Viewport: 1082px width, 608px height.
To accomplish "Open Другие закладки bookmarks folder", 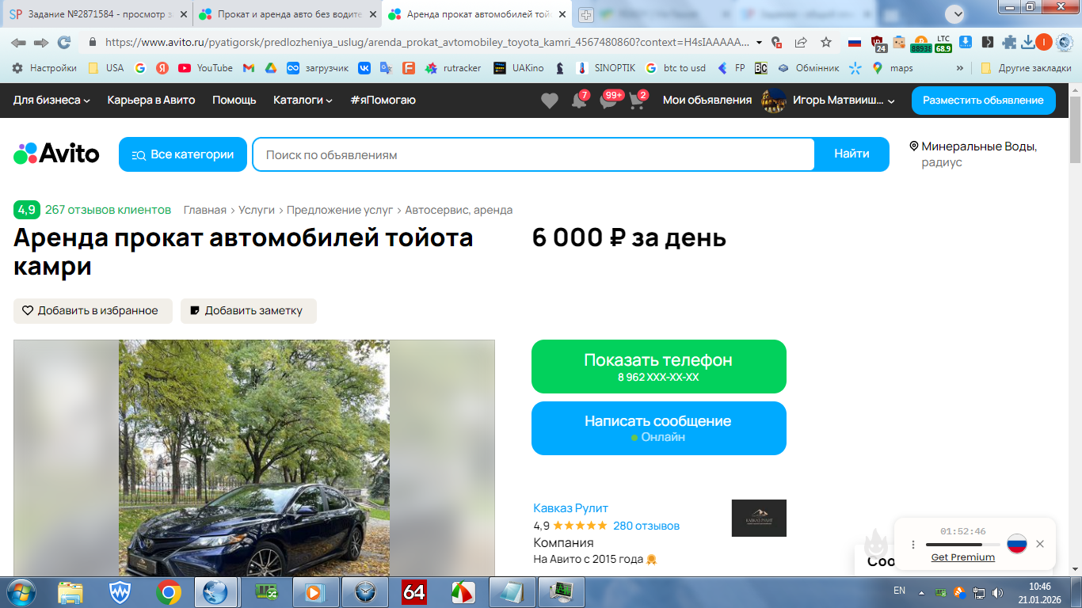I will click(1026, 68).
